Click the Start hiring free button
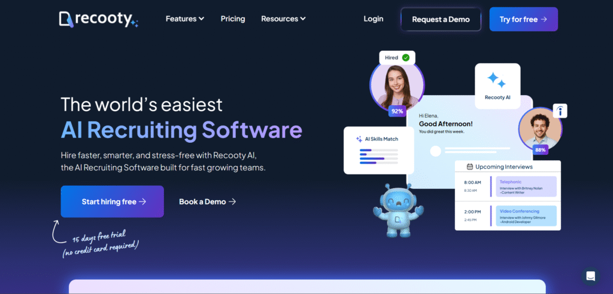This screenshot has width=613, height=294. tap(112, 201)
